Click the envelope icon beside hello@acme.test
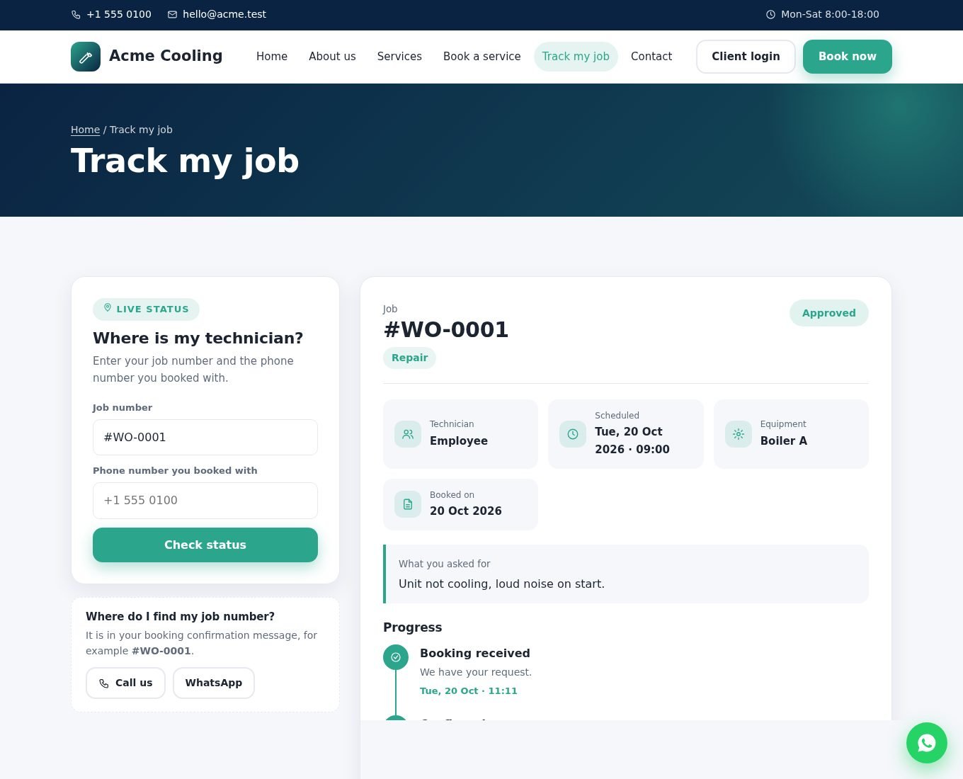The image size is (963, 779). (172, 14)
